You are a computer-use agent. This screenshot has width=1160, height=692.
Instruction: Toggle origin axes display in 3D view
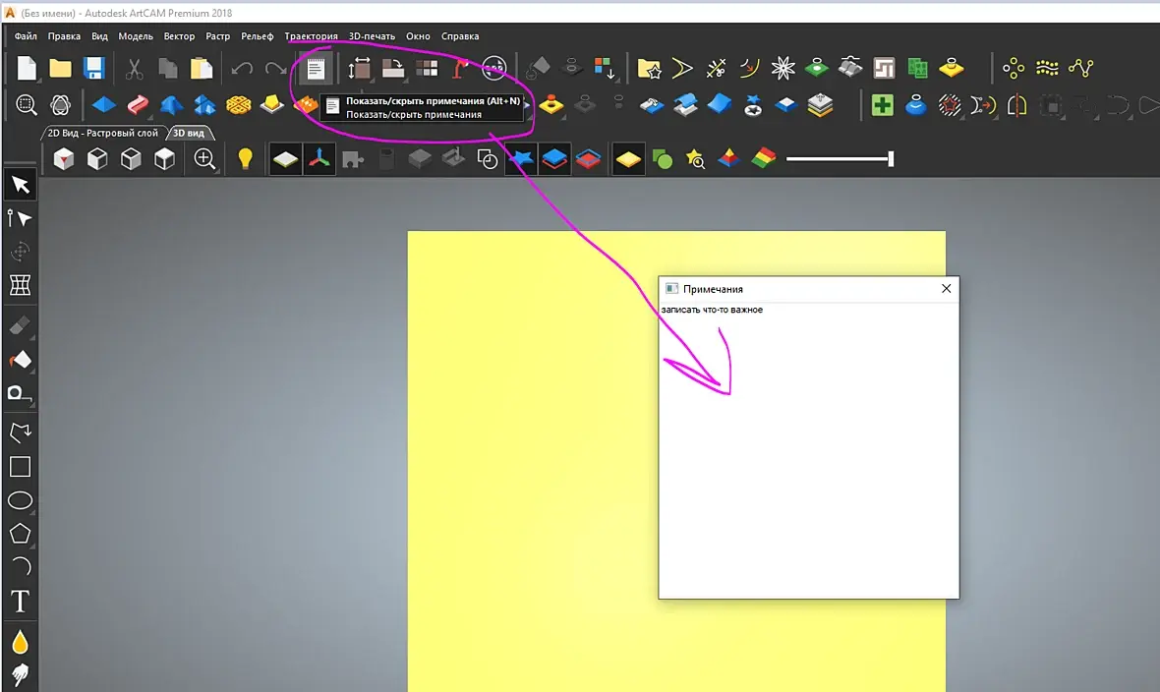(319, 159)
